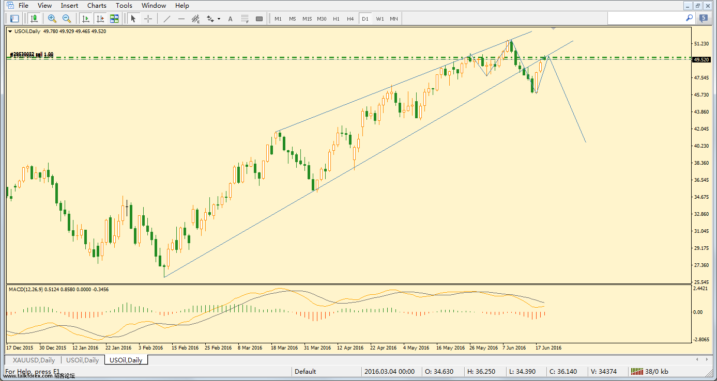717x381 pixels.
Task: Click the 18 Mar 2016 date label
Action: point(284,348)
